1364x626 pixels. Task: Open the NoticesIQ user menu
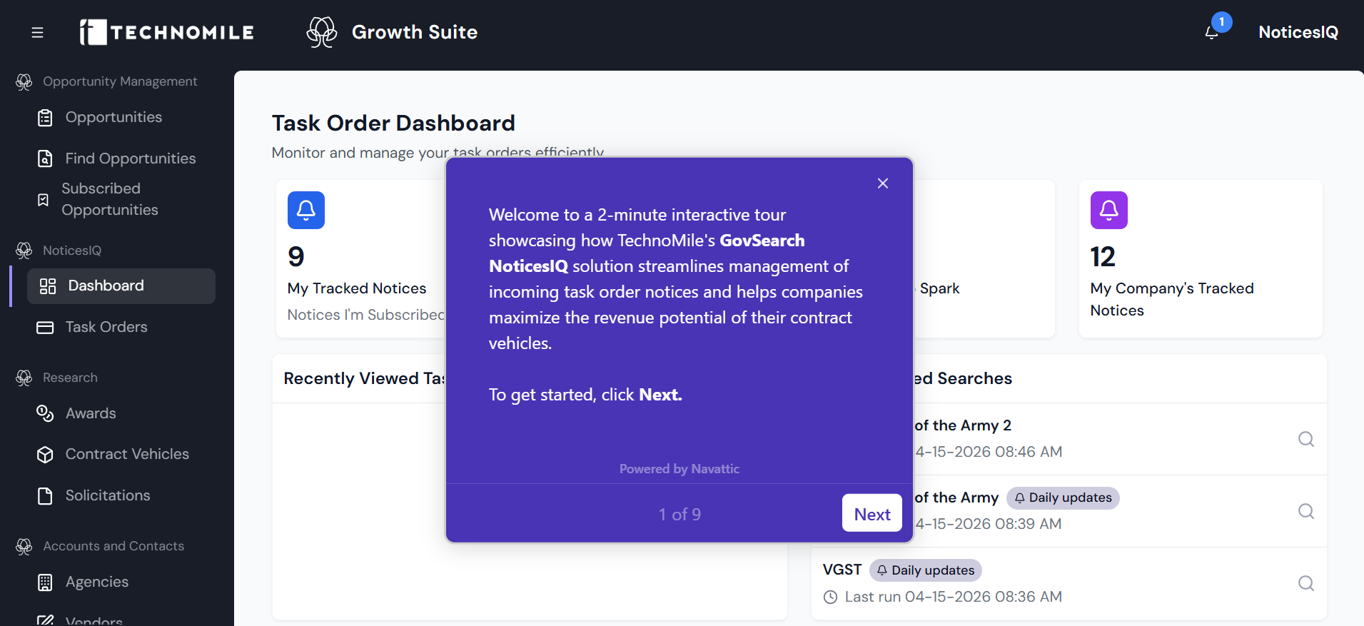coord(1298,32)
